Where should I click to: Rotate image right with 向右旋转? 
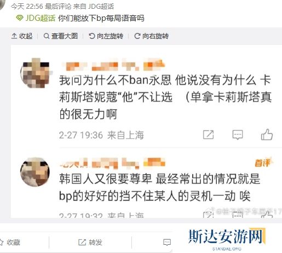coord(151,36)
